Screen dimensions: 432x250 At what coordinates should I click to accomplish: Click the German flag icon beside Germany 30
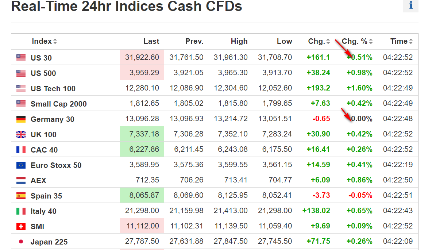click(21, 119)
